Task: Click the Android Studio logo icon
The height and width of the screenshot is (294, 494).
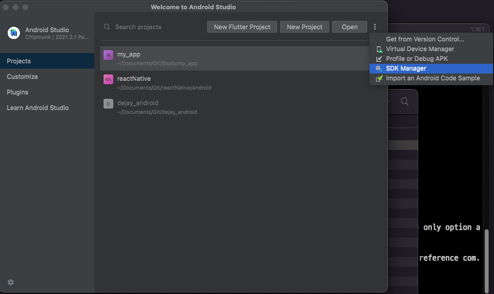Action: (14, 33)
